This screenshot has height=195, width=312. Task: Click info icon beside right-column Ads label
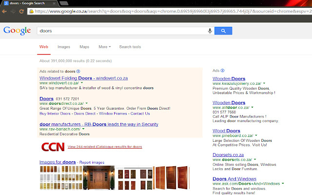pyautogui.click(x=222, y=70)
